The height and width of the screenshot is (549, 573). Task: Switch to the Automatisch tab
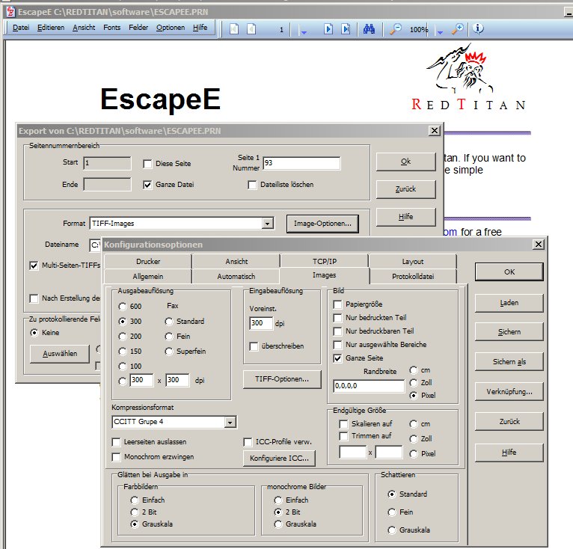click(236, 276)
